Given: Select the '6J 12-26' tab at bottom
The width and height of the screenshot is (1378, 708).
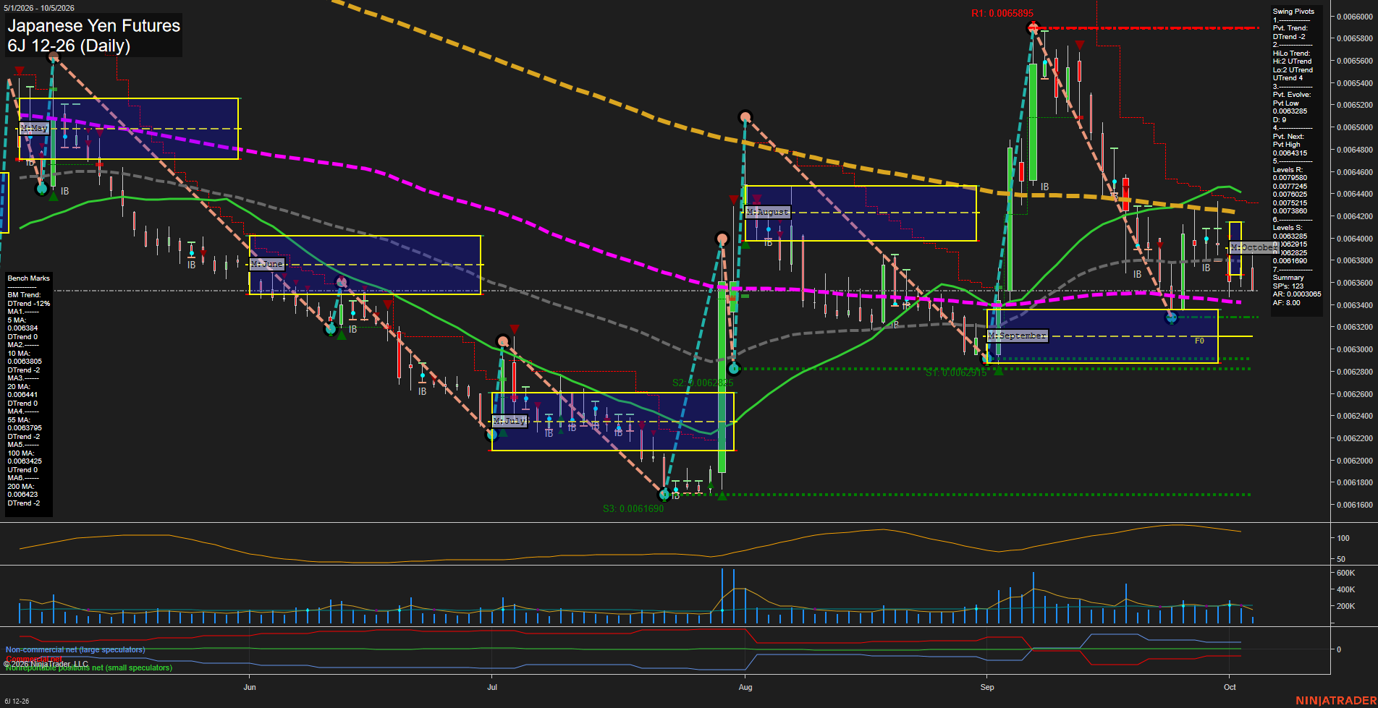Looking at the screenshot, I should 17,701.
